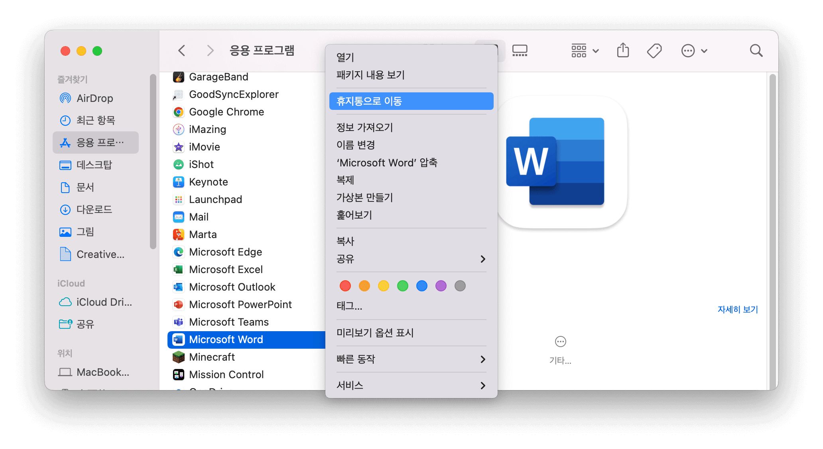Screen dimensions: 823x449
Task: Choose 이름 변경 menu item
Action: [x=411, y=145]
